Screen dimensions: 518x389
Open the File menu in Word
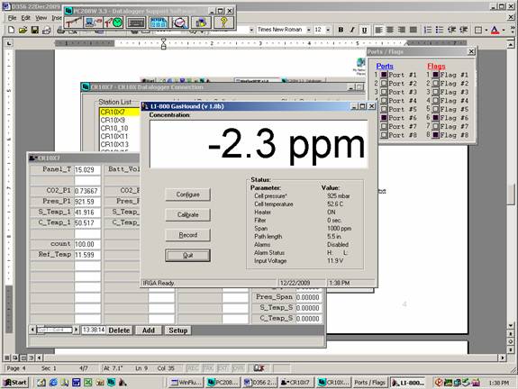pyautogui.click(x=13, y=18)
